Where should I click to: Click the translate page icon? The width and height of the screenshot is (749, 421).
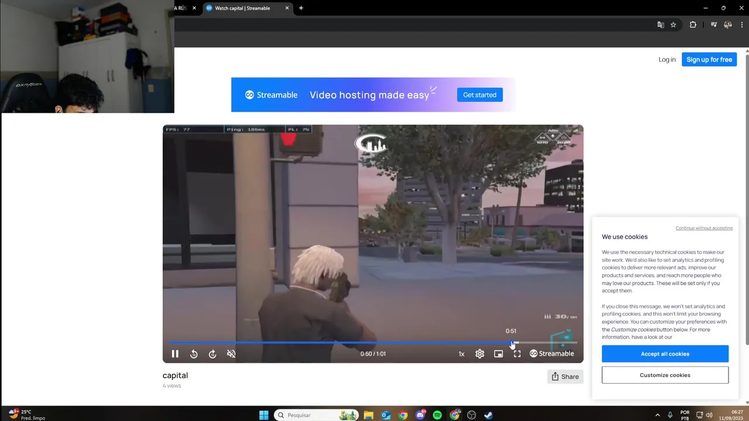coord(661,25)
